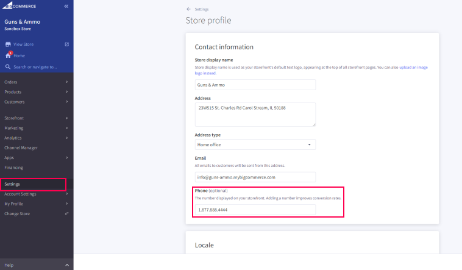The height and width of the screenshot is (270, 462).
Task: Open Analytics in the sidebar
Action: (x=13, y=138)
